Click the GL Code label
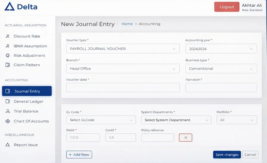This screenshot has width=267, height=163. (73, 112)
